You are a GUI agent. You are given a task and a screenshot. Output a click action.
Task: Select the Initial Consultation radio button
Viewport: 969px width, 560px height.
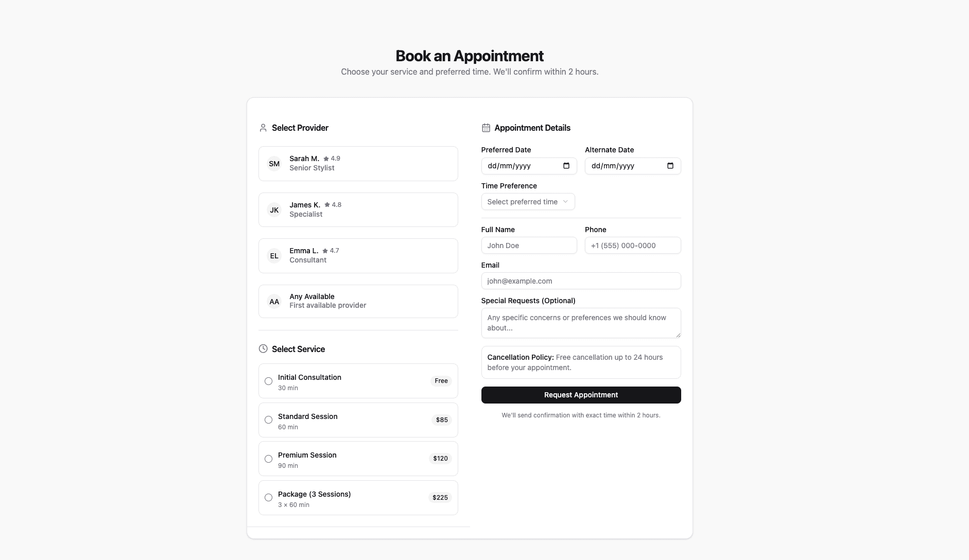tap(268, 381)
